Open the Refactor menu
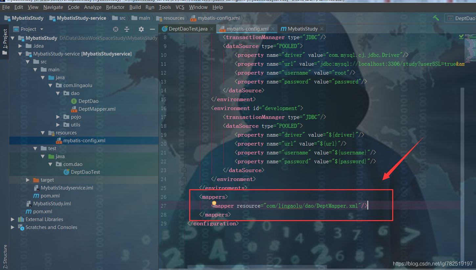The height and width of the screenshot is (270, 476). [115, 7]
